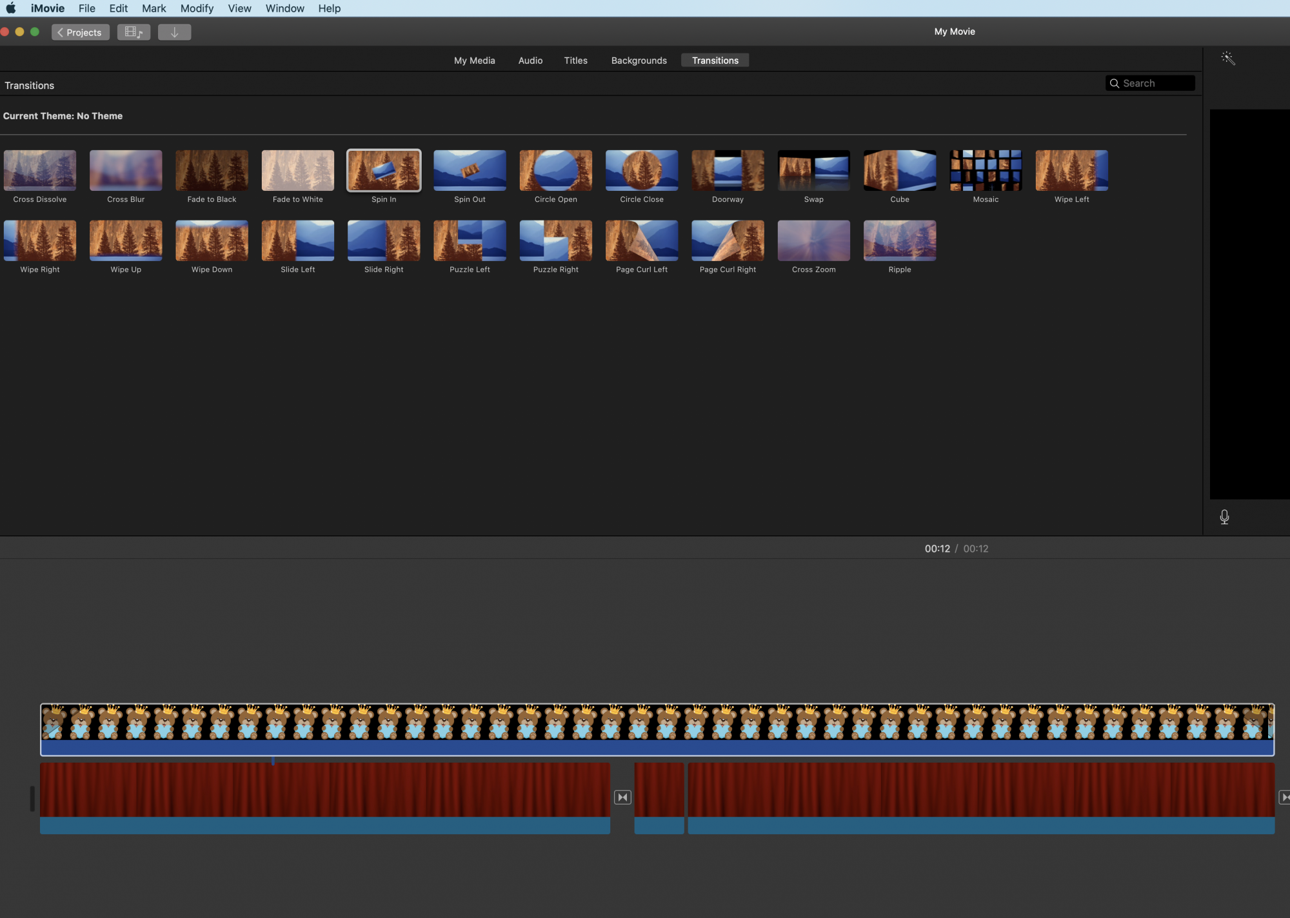Open the iMovie menu
The width and height of the screenshot is (1290, 918).
tap(48, 8)
